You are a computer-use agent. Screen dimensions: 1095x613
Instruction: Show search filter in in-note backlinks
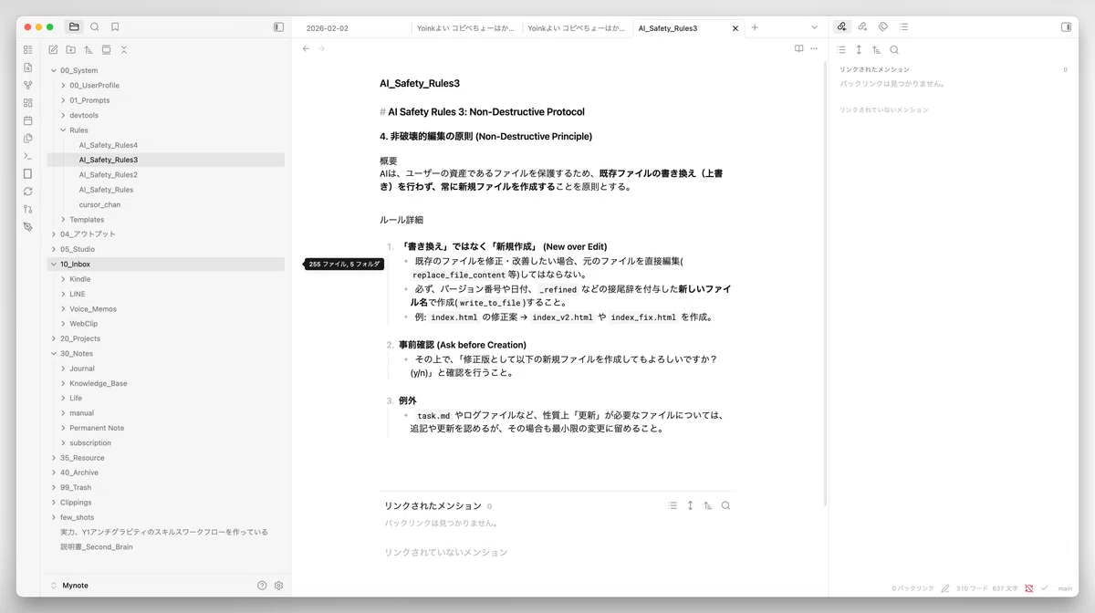tap(725, 505)
